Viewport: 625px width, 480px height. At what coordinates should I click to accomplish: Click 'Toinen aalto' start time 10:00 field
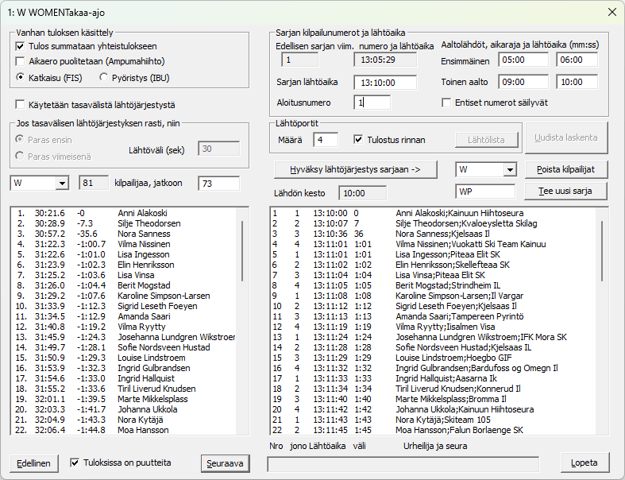(x=577, y=82)
